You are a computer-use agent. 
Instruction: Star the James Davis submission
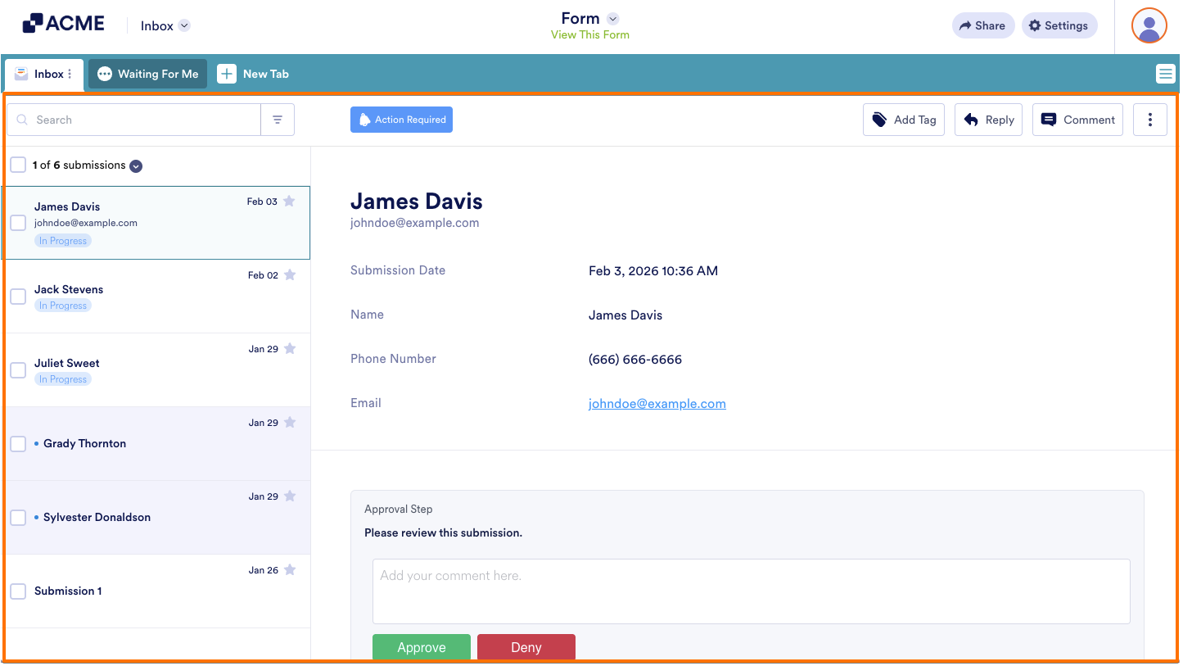[x=288, y=200]
